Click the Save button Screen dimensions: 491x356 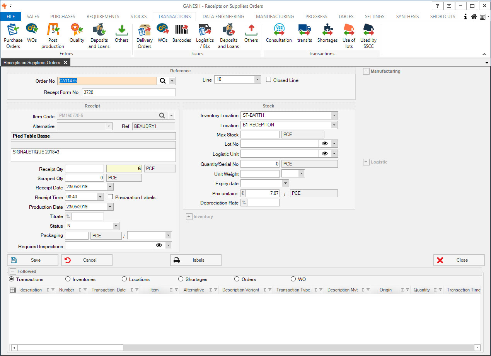click(33, 260)
